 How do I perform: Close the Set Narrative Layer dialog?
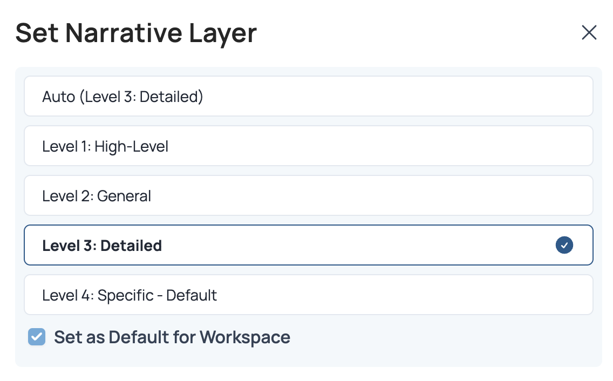589,33
